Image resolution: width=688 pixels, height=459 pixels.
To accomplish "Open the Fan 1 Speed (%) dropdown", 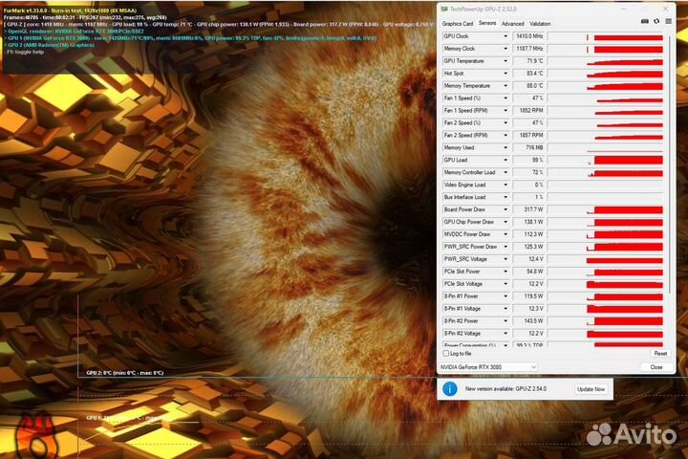I will (x=505, y=98).
